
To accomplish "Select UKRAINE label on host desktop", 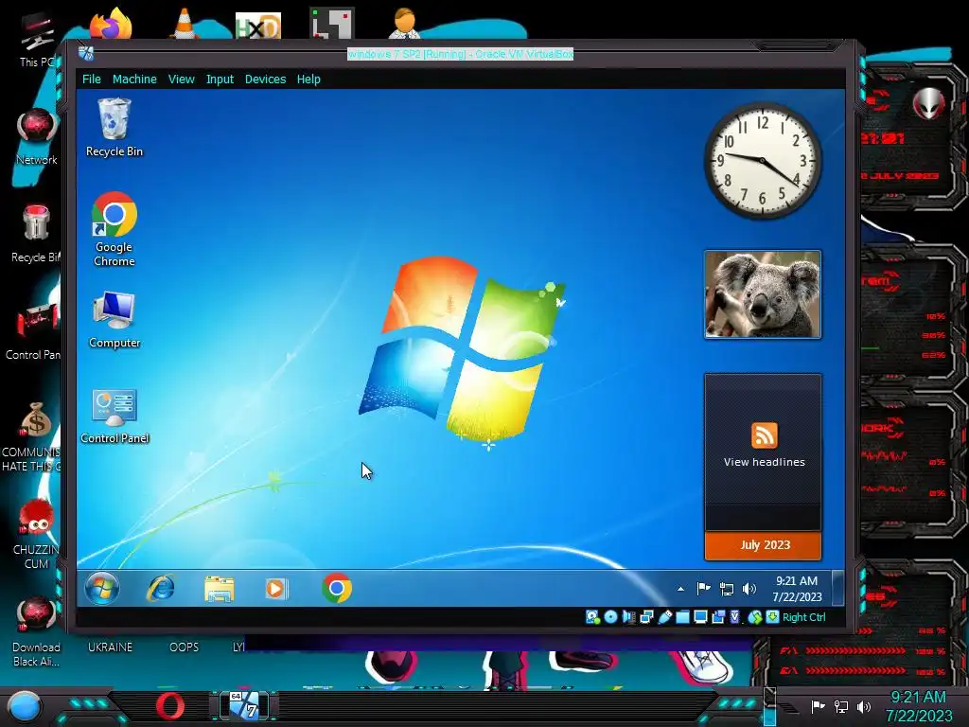I will tap(110, 647).
